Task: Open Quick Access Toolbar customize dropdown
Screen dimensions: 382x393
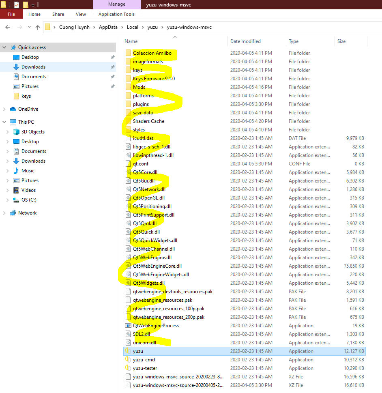Action: pos(33,5)
